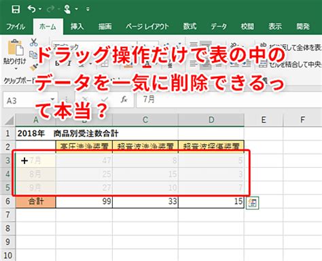Image resolution: width=322 pixels, height=261 pixels.
Task: Click the Italic I button
Action: (x=69, y=64)
